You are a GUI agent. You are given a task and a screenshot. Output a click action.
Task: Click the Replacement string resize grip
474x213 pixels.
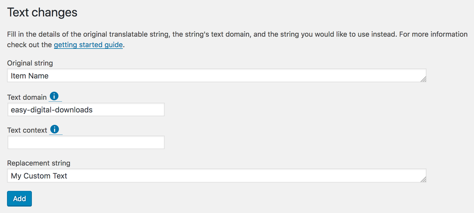coord(423,179)
